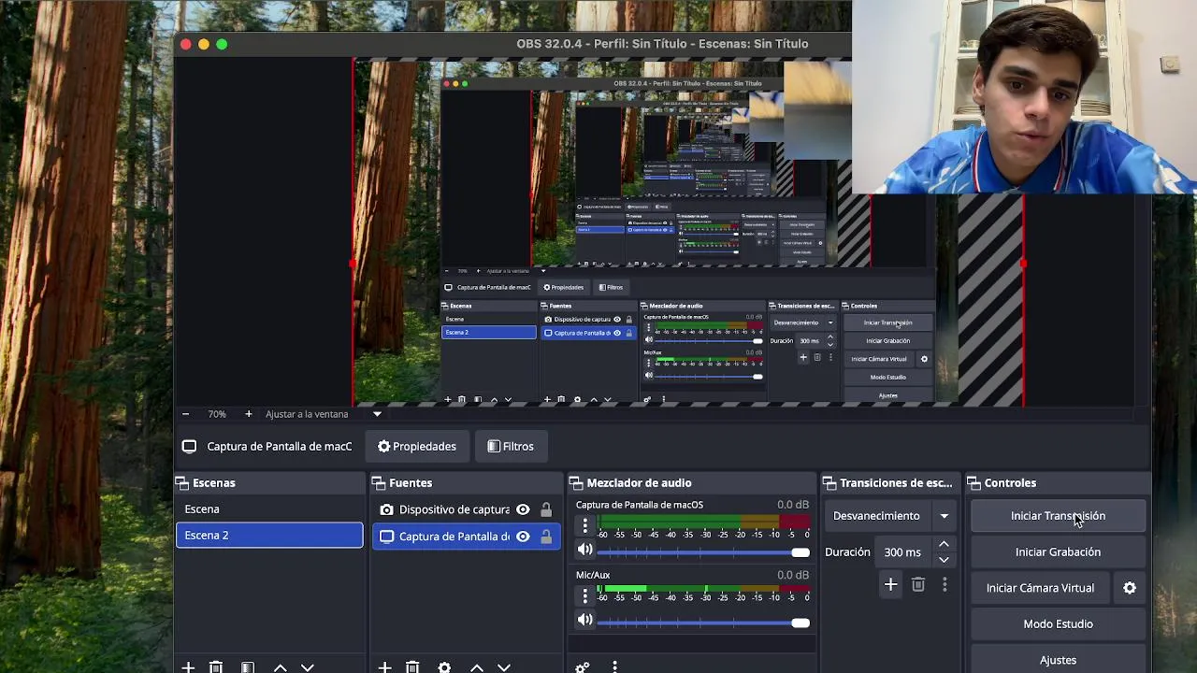Move scene down arrow in Escenas panel
Image resolution: width=1197 pixels, height=673 pixels.
click(307, 666)
